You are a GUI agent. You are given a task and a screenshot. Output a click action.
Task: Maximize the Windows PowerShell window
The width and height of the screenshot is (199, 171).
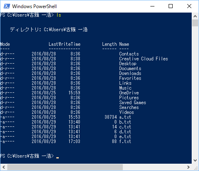coord(171,6)
